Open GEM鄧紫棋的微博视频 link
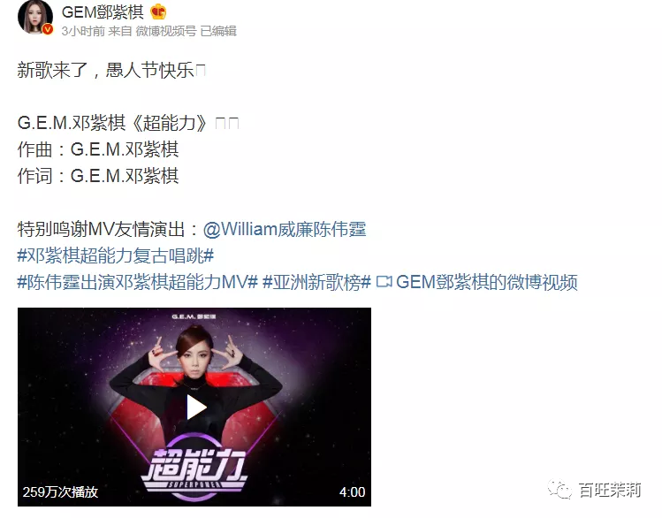 (x=487, y=283)
